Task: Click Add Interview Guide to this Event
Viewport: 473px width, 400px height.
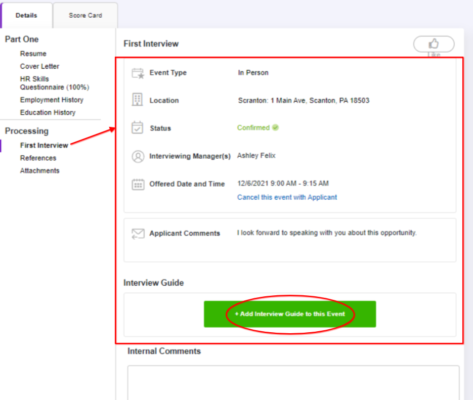Action: coord(289,314)
